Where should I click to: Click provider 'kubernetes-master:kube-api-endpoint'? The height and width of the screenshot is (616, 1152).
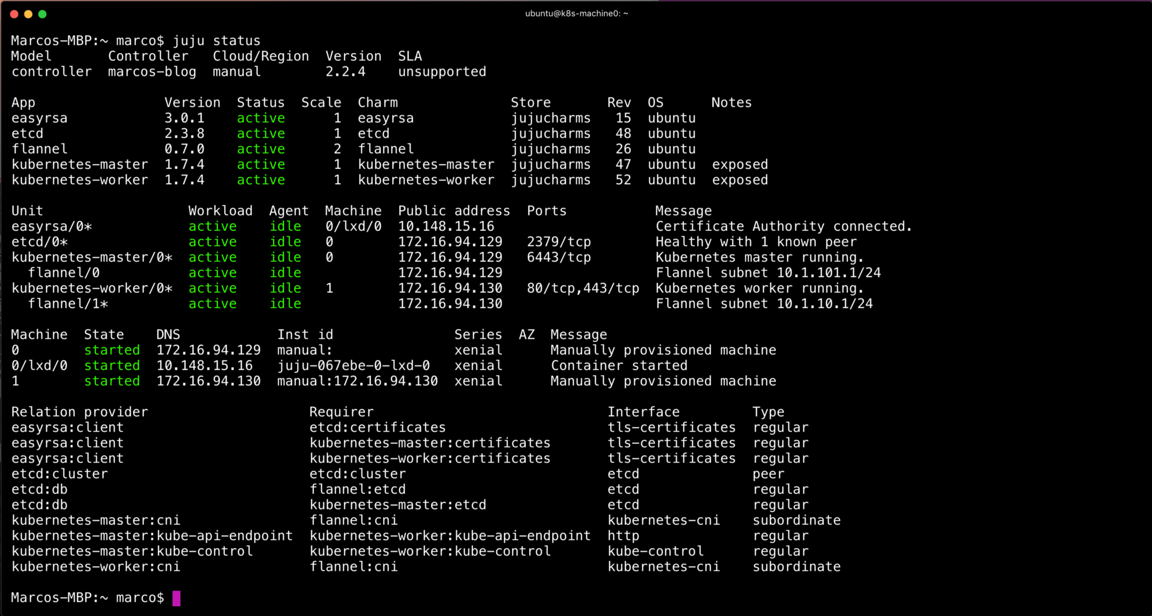pos(152,536)
